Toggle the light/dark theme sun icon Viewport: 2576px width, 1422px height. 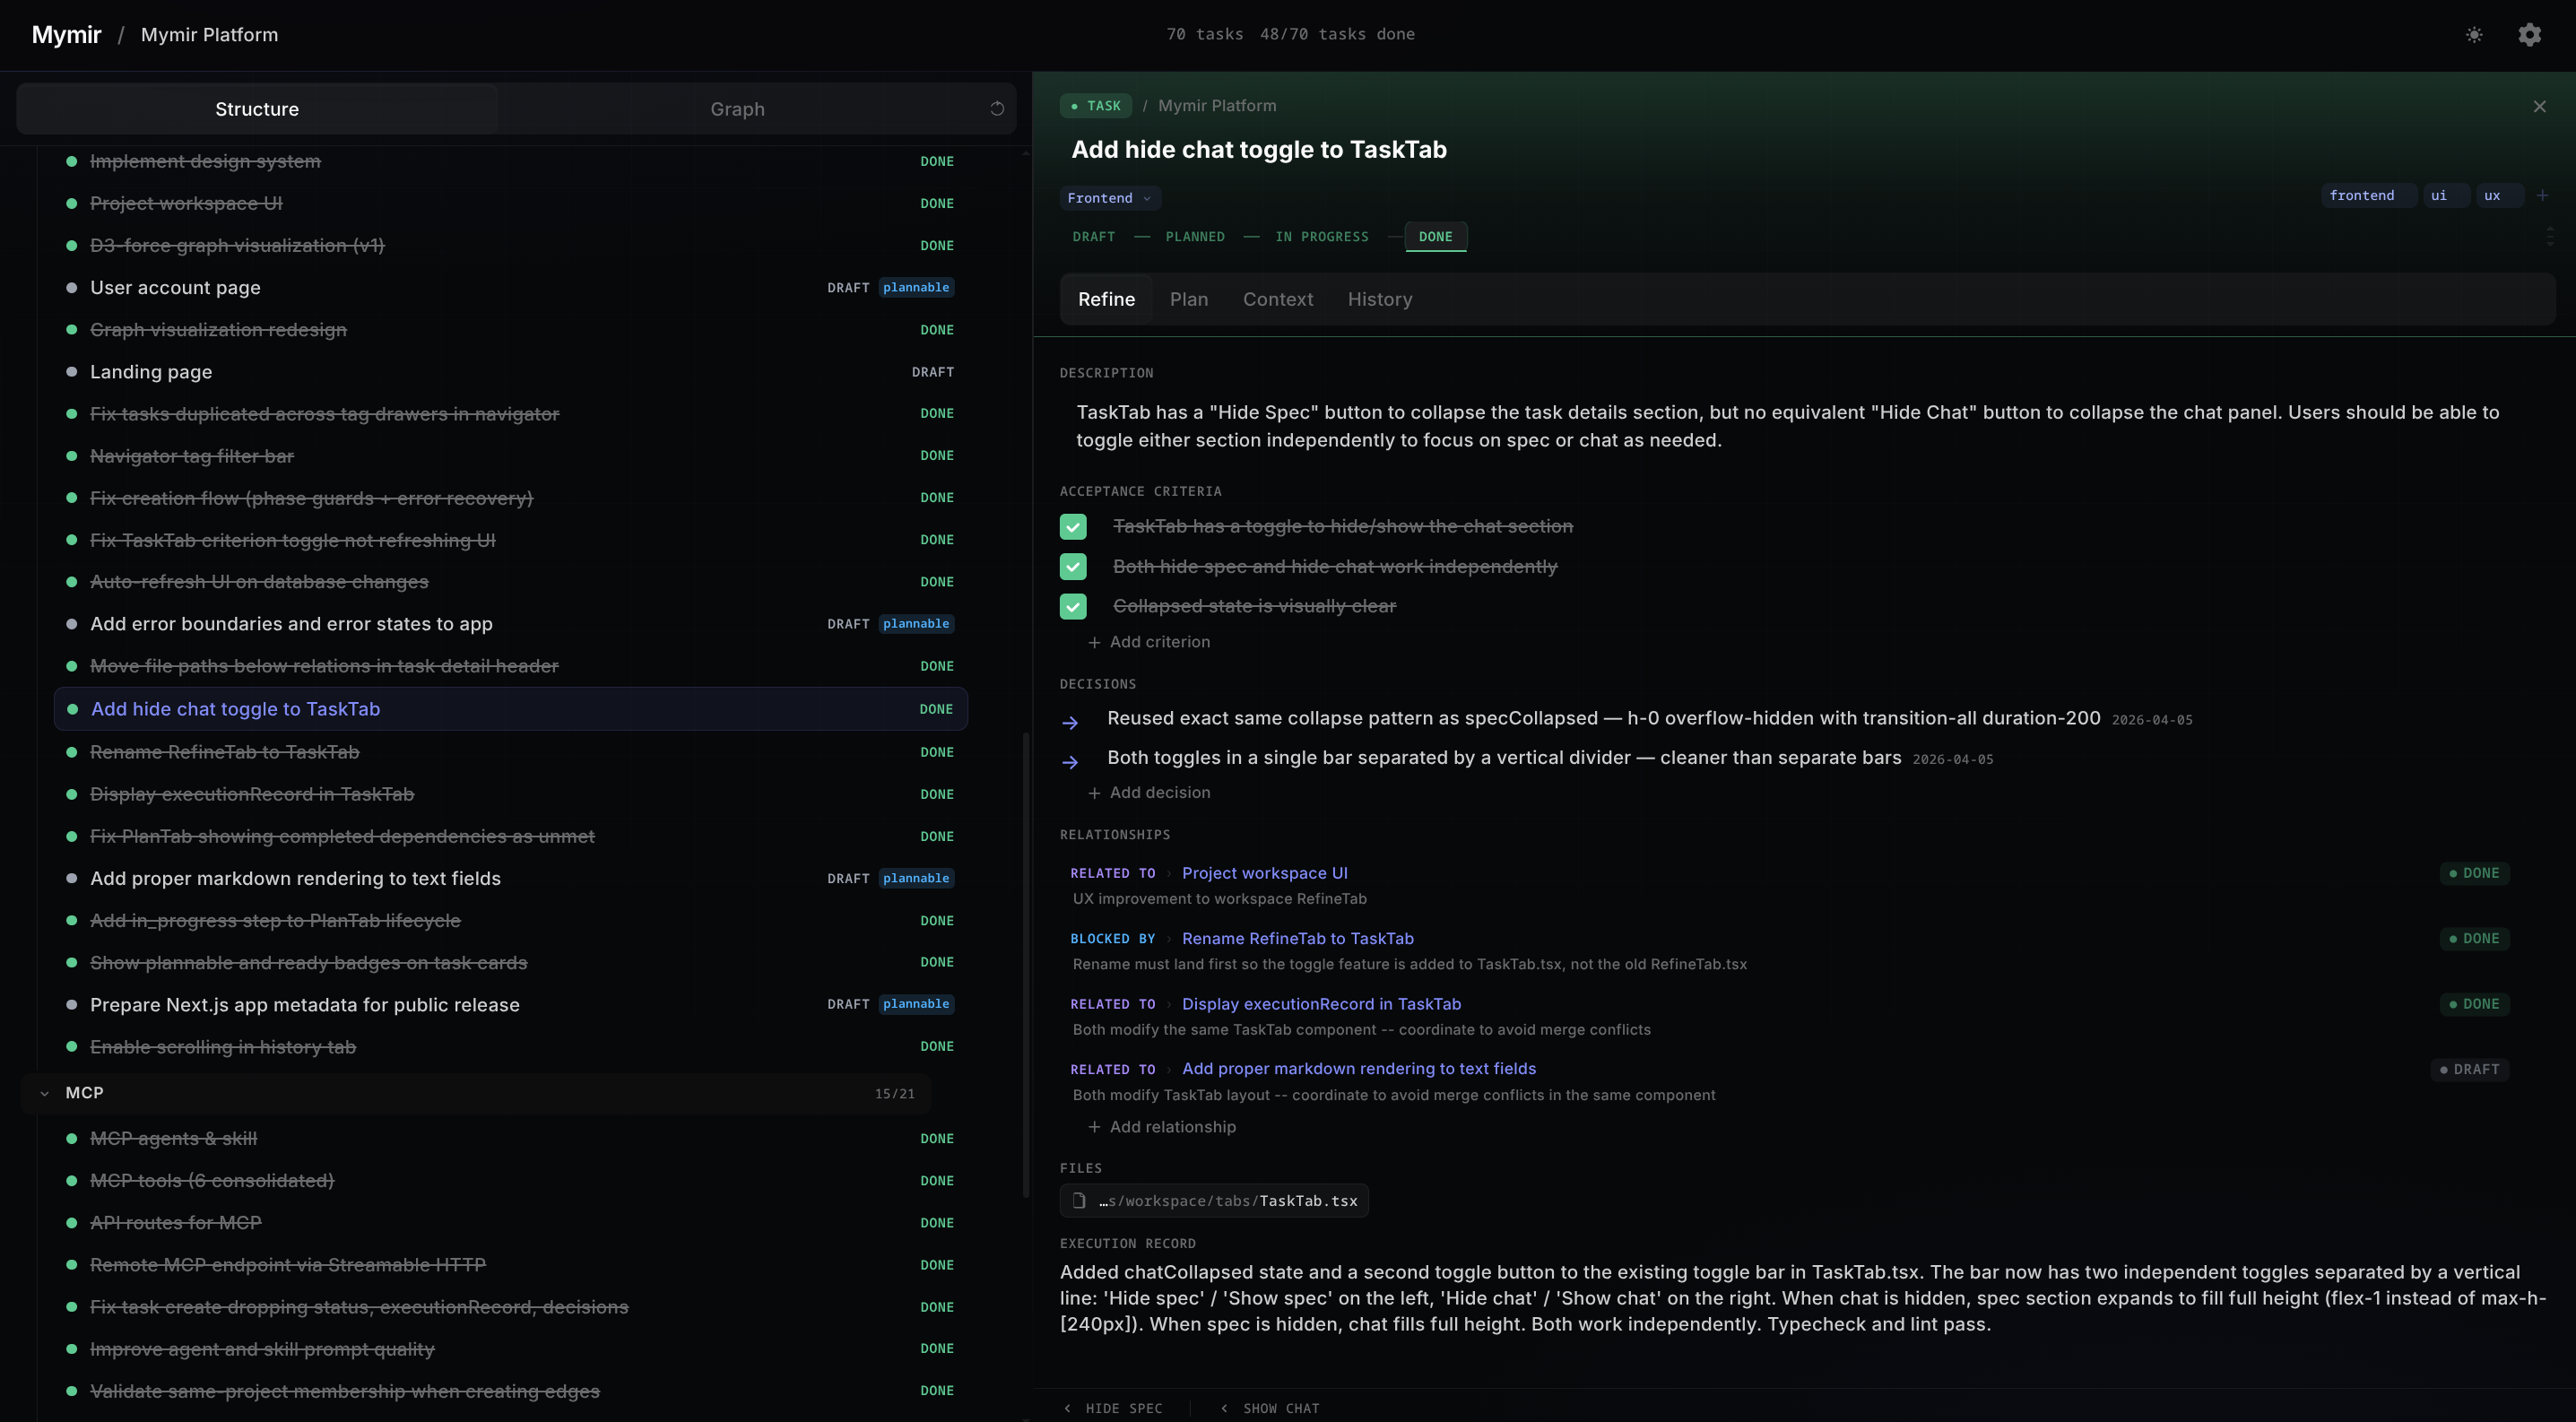tap(2474, 35)
